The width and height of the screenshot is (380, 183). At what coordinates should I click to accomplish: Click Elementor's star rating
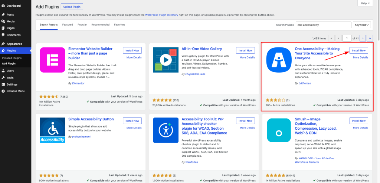(x=49, y=96)
